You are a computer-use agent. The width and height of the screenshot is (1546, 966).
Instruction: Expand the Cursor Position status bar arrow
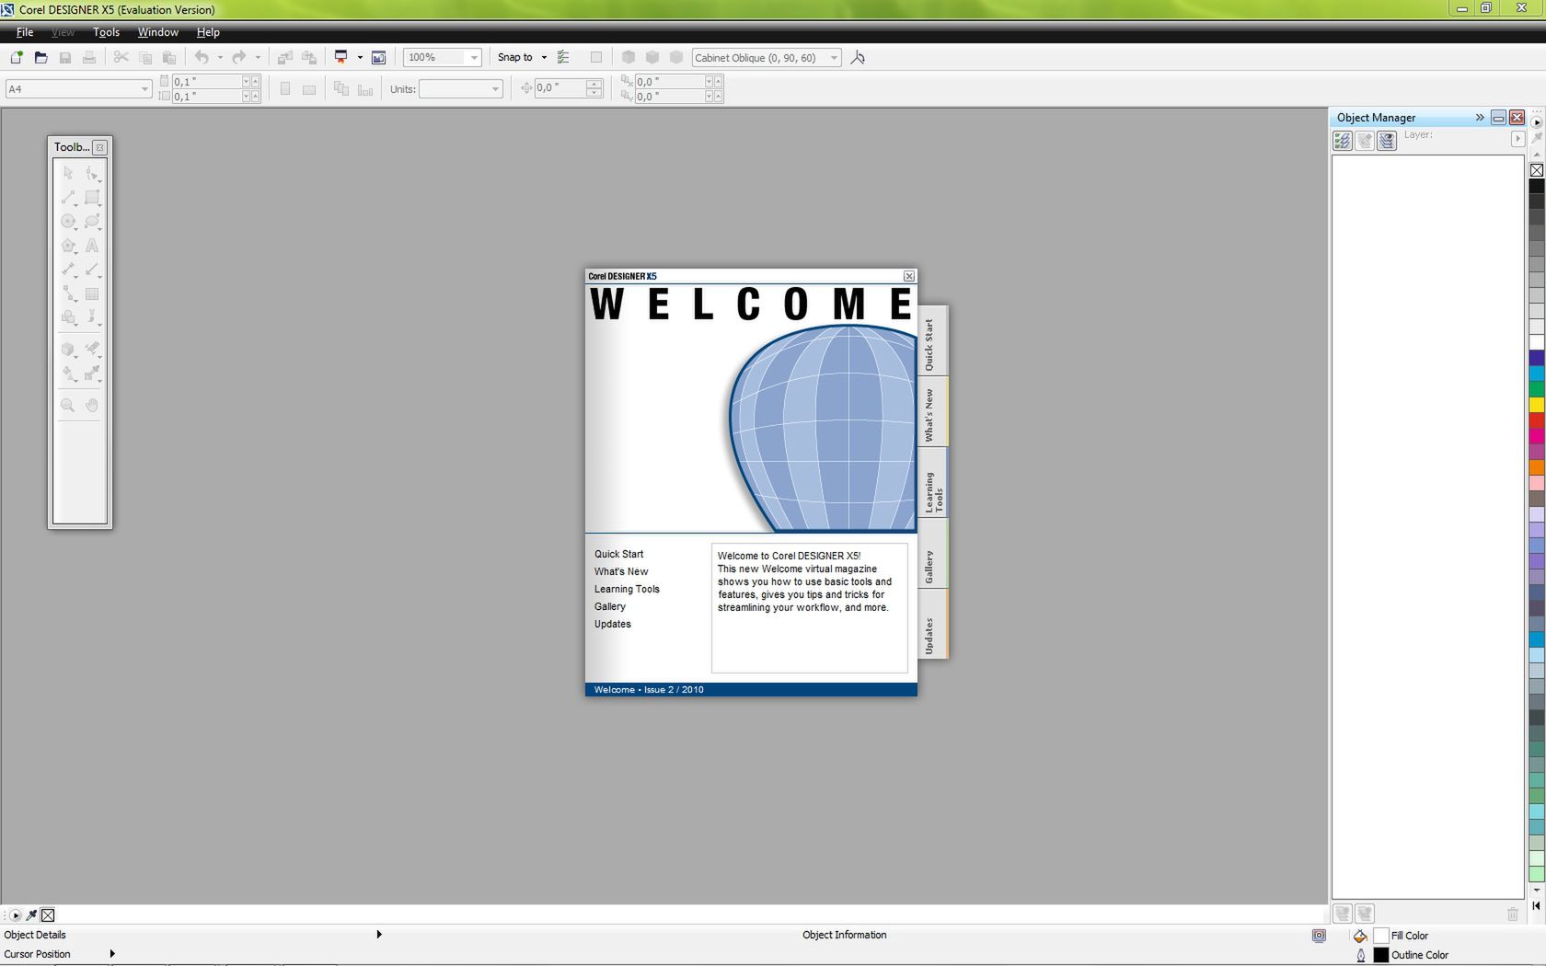(112, 954)
